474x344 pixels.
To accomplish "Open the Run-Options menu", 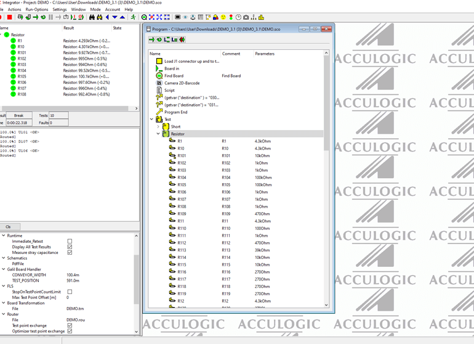I will click(x=37, y=9).
